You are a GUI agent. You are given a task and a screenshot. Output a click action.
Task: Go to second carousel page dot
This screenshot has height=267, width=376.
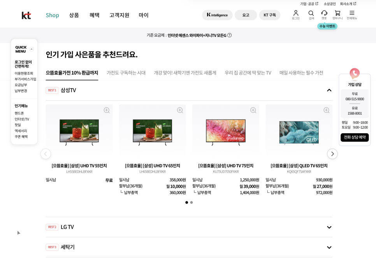(x=192, y=202)
